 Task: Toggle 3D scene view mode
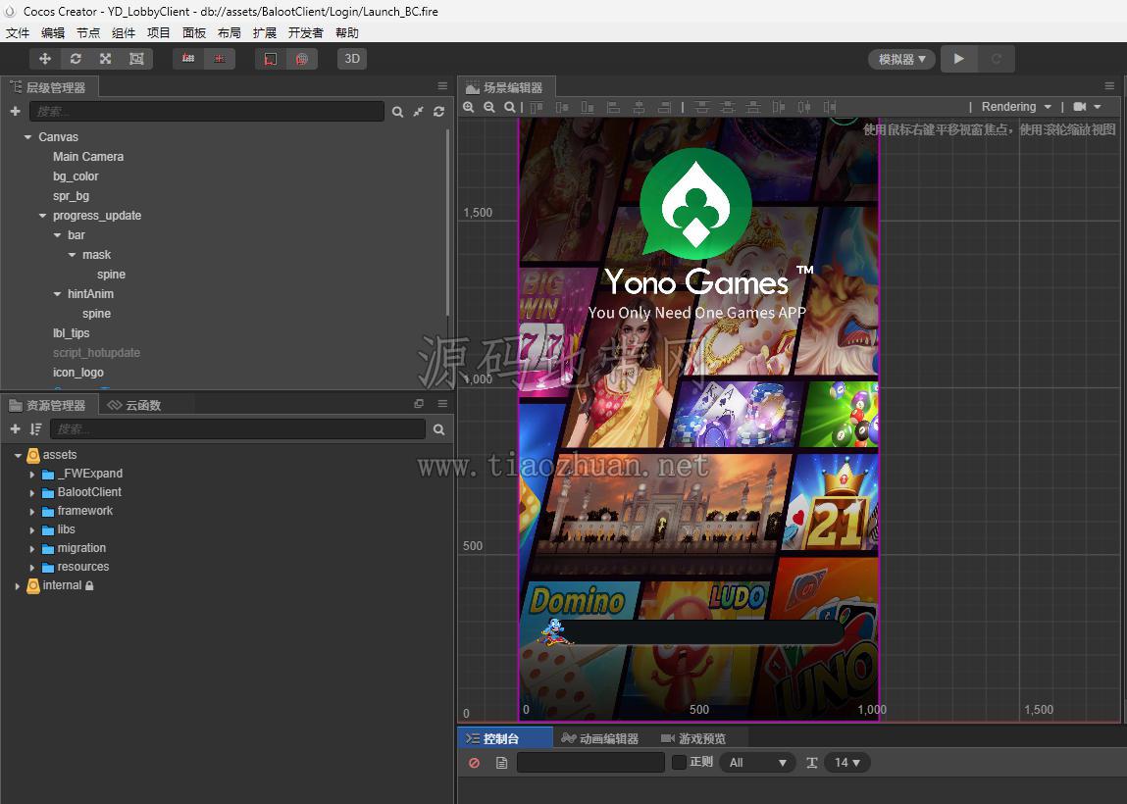pos(352,59)
